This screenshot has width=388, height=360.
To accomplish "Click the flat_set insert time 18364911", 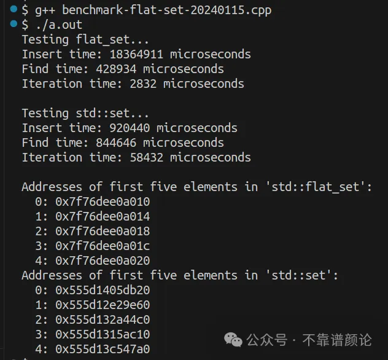I will pyautogui.click(x=136, y=54).
